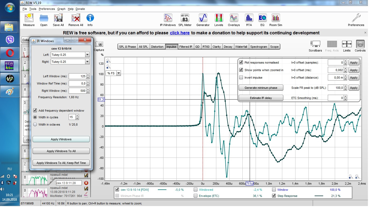
Task: Open the Right window type dropdown
Action: pyautogui.click(x=87, y=62)
